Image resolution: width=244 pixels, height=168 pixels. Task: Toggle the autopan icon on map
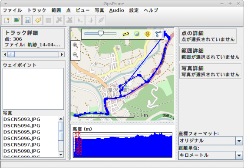click(147, 34)
